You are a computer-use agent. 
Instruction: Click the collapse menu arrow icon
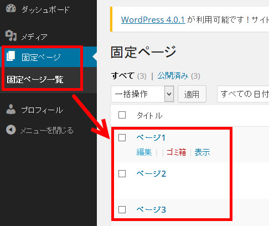click(11, 130)
